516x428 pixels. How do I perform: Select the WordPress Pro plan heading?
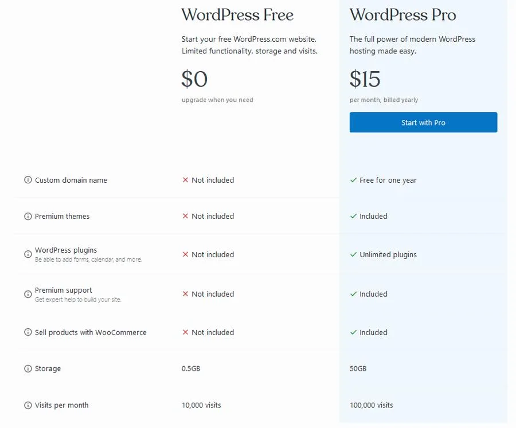(403, 15)
